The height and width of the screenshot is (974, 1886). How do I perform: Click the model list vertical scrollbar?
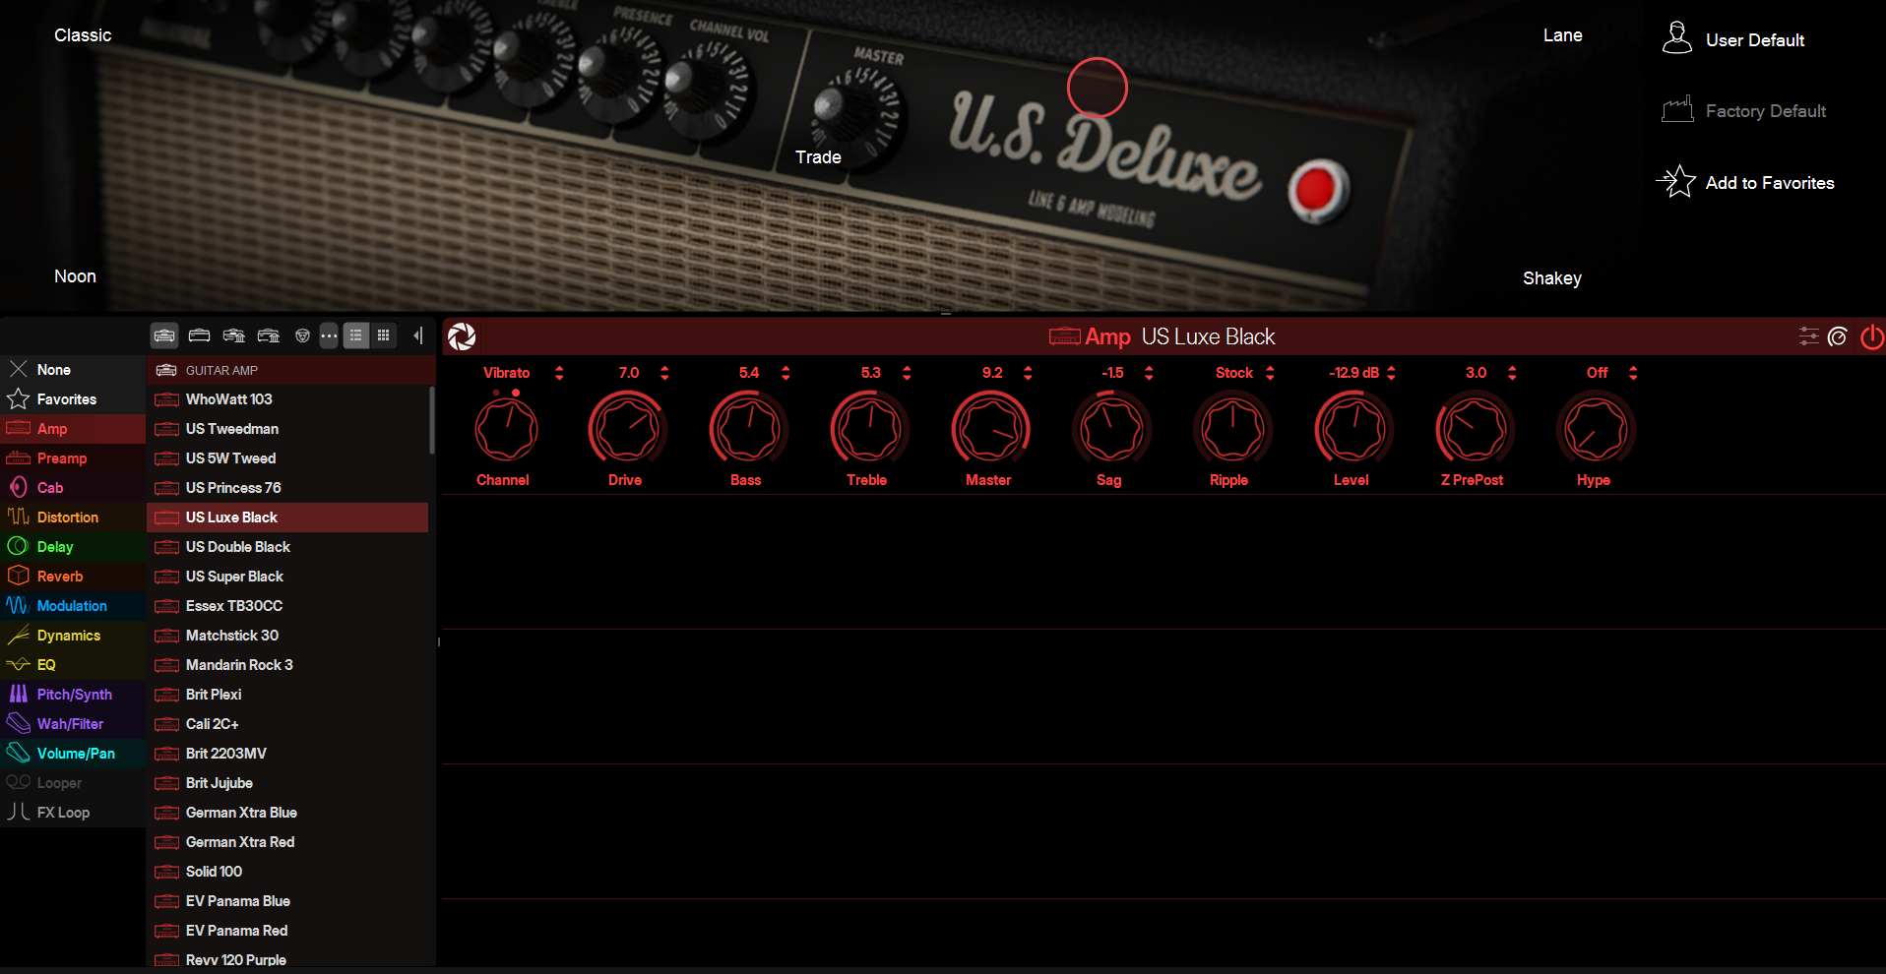(x=431, y=420)
